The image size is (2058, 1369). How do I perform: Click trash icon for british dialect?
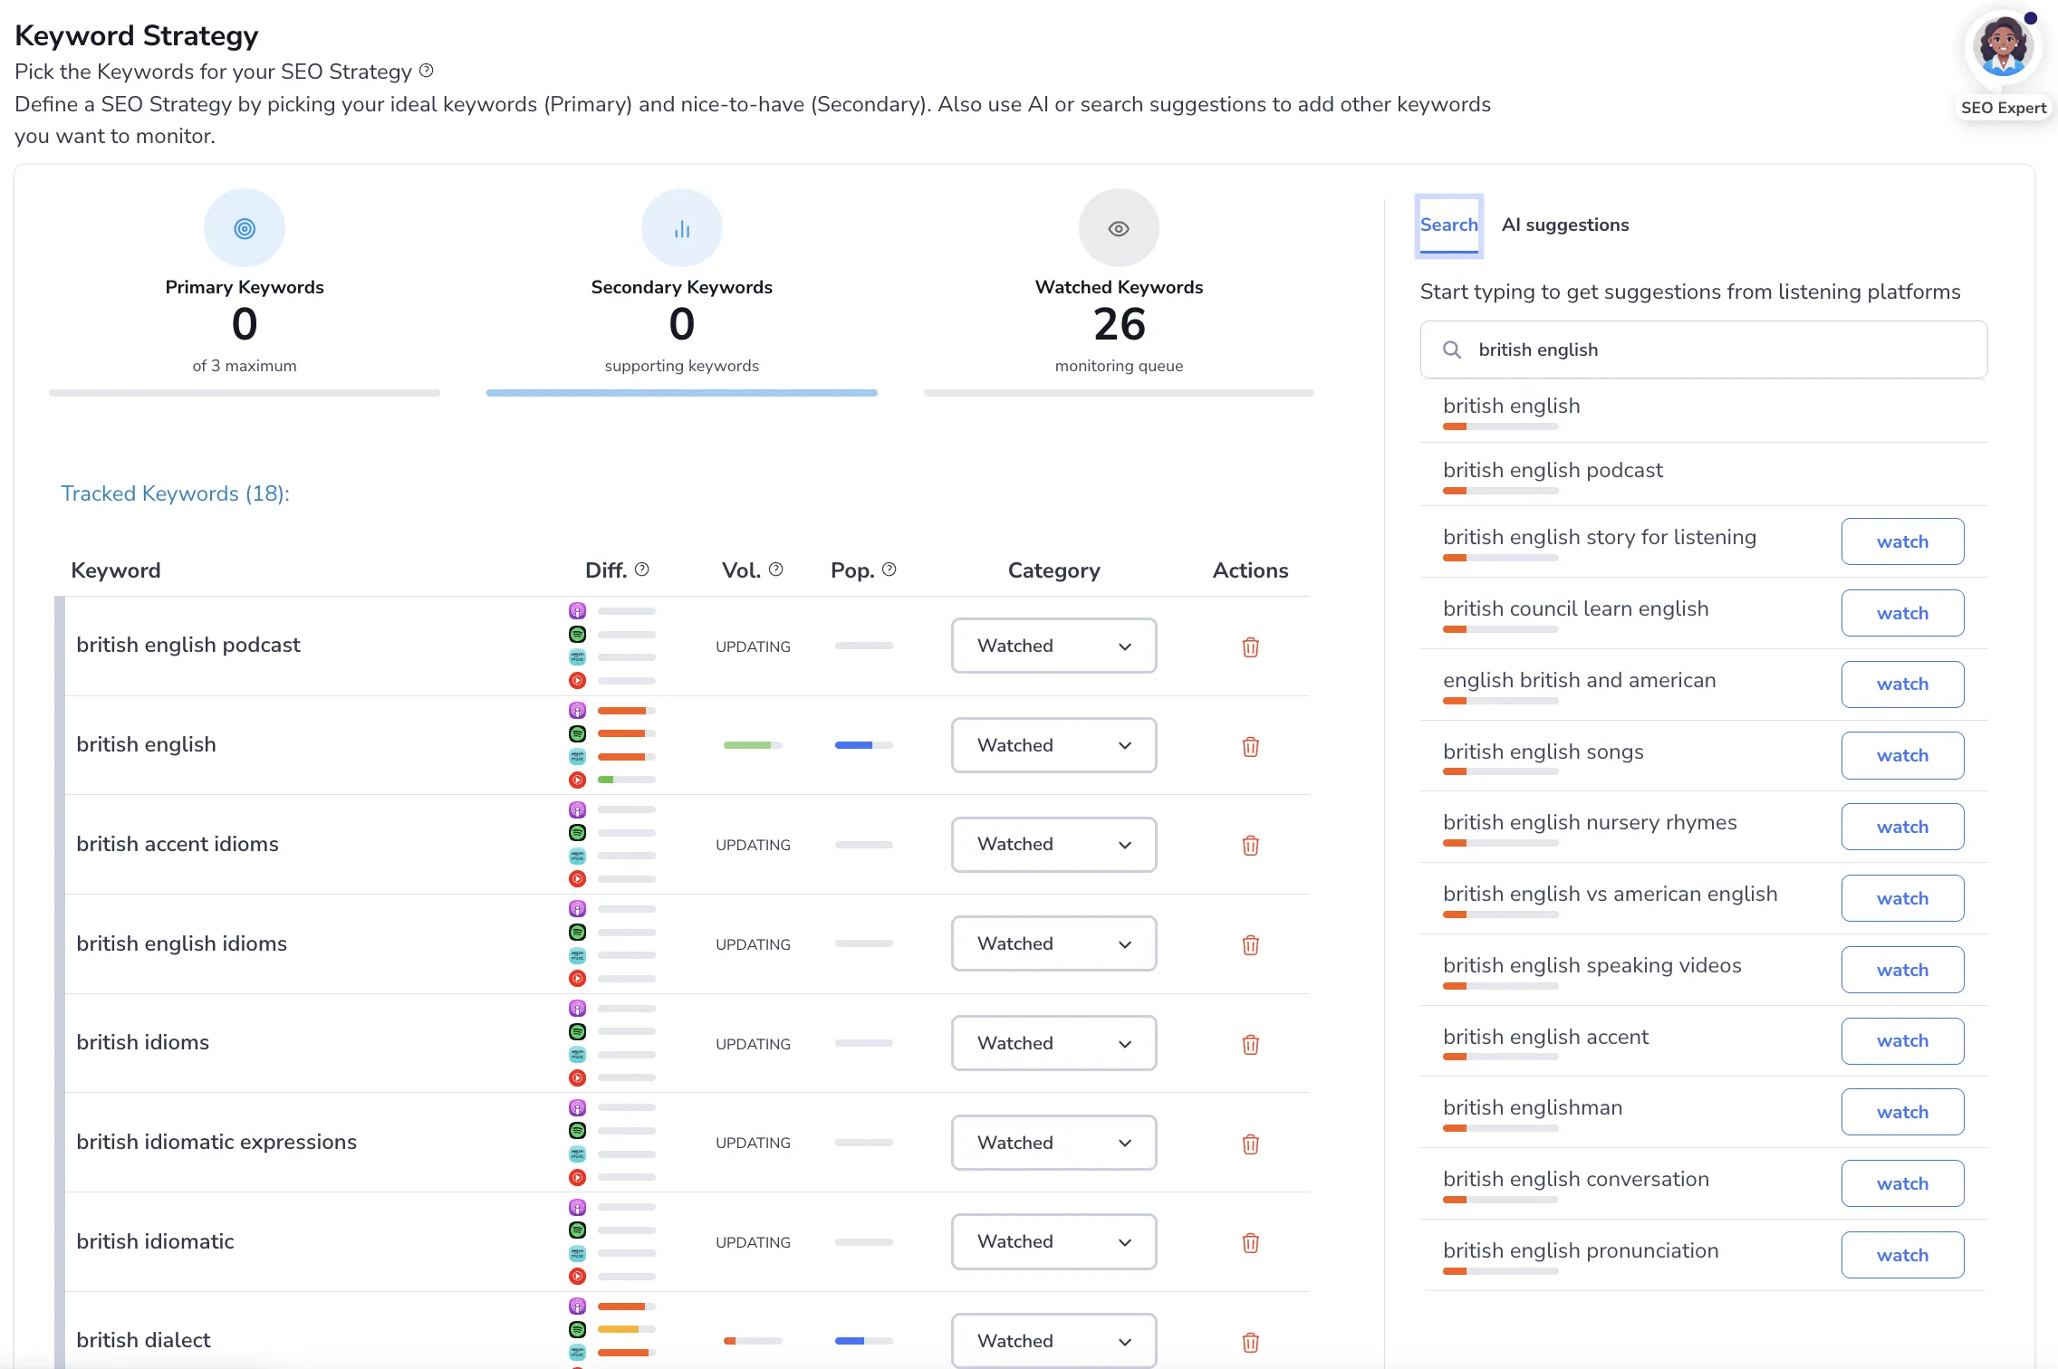1250,1342
